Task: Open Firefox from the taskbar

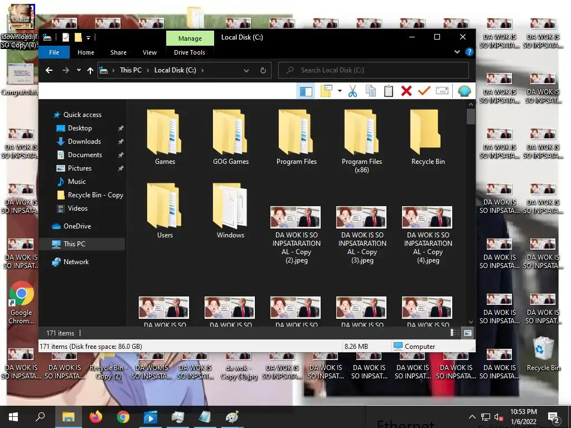Action: (96, 417)
